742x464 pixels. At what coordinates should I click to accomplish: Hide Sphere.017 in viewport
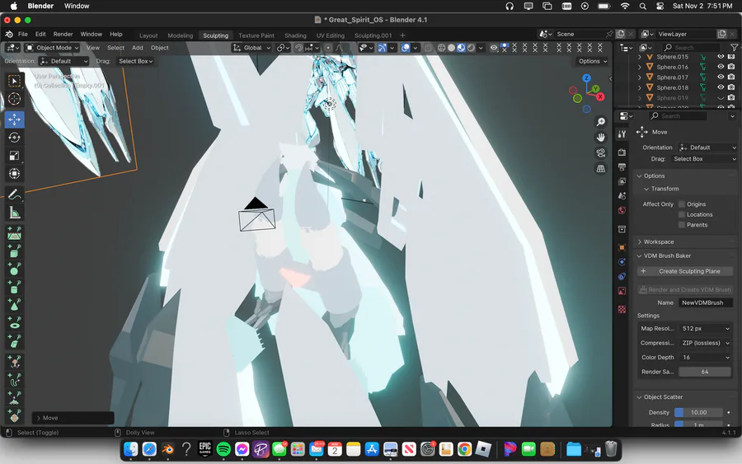coord(721,77)
